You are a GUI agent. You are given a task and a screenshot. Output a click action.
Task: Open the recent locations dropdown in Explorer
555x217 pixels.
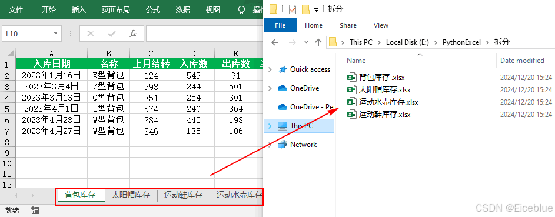pyautogui.click(x=306, y=42)
